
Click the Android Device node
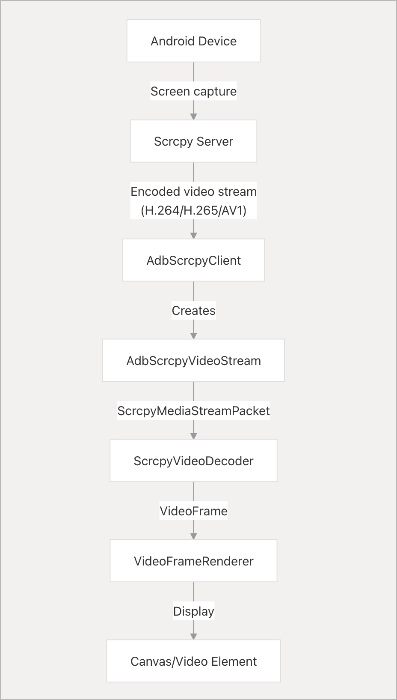click(193, 41)
